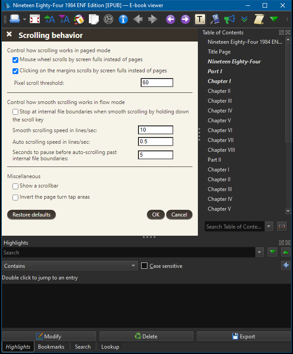Close the Scrolling behavior panel X

coord(9,34)
